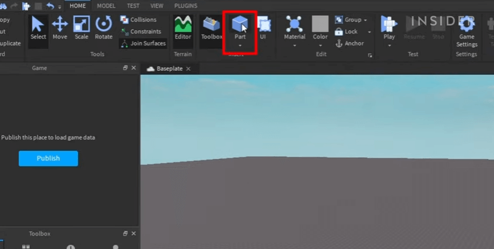Open the Terrain Editor
The image size is (494, 249).
tap(183, 27)
